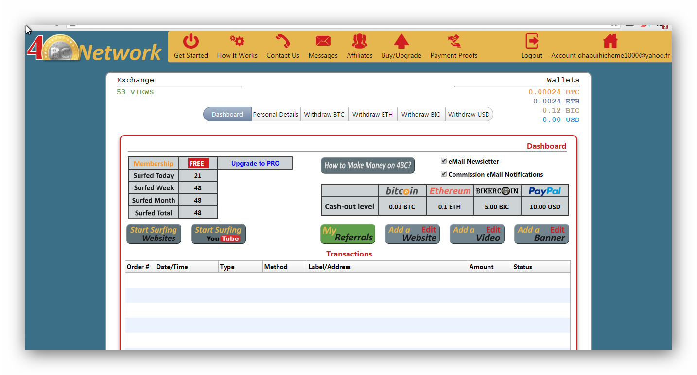
Task: Click the 53 VIEWS exchange text
Action: [x=135, y=92]
